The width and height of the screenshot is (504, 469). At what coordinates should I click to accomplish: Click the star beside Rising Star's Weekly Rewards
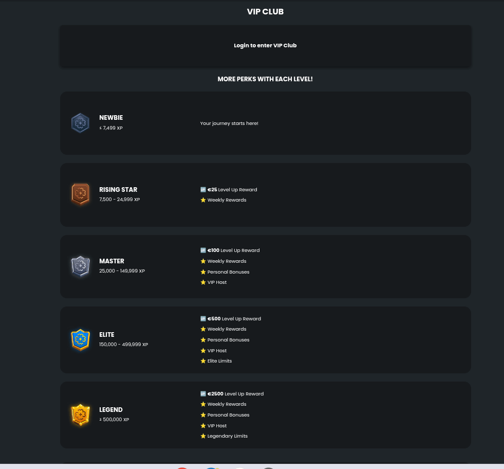click(x=203, y=200)
